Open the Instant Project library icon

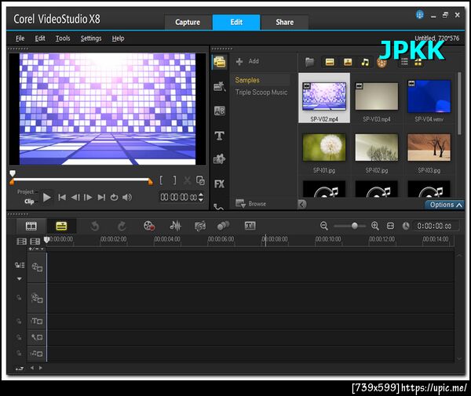coord(220,87)
